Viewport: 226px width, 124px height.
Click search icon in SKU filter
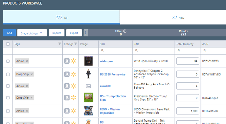[x=102, y=50]
